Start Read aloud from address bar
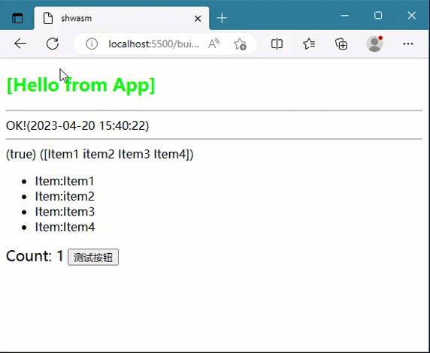The image size is (430, 353). 213,44
